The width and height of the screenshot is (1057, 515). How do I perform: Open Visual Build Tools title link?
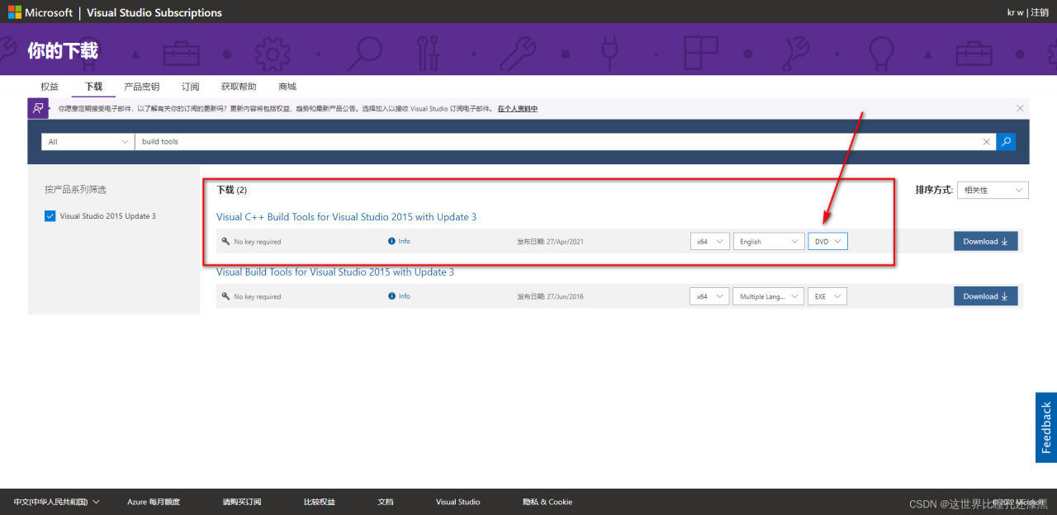[335, 272]
